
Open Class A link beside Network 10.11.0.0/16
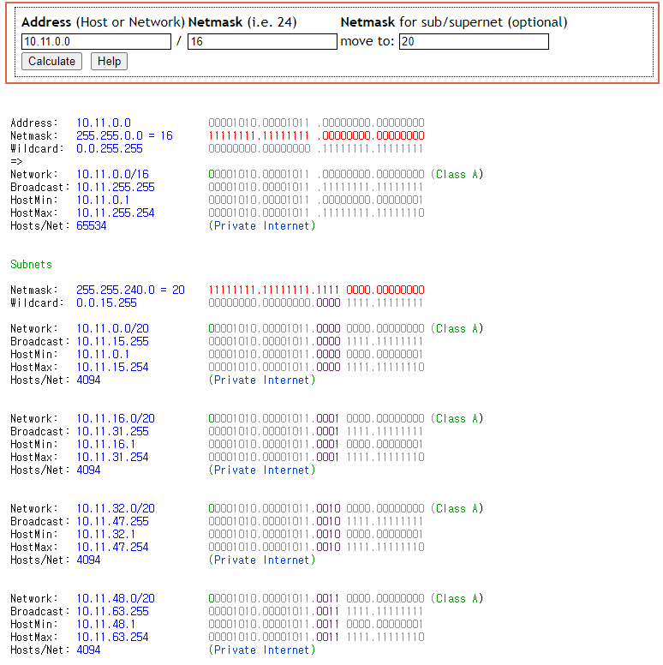457,174
